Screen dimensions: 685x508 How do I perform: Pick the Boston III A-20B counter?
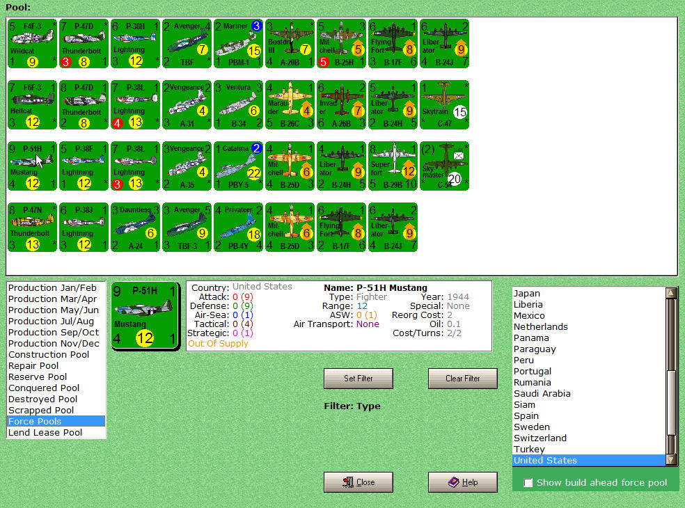tap(290, 44)
